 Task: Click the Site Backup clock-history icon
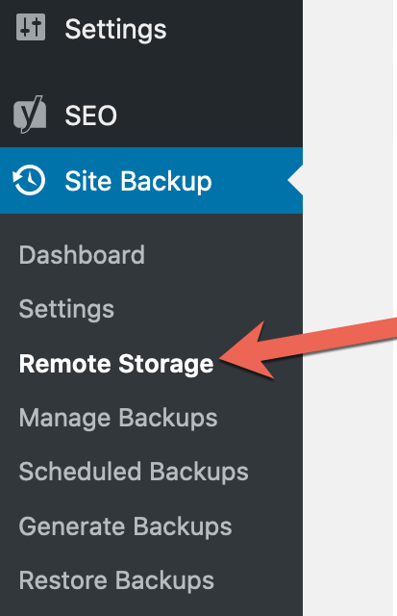coord(29,180)
